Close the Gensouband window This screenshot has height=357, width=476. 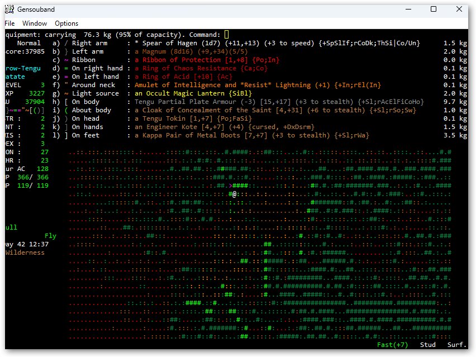(459, 9)
